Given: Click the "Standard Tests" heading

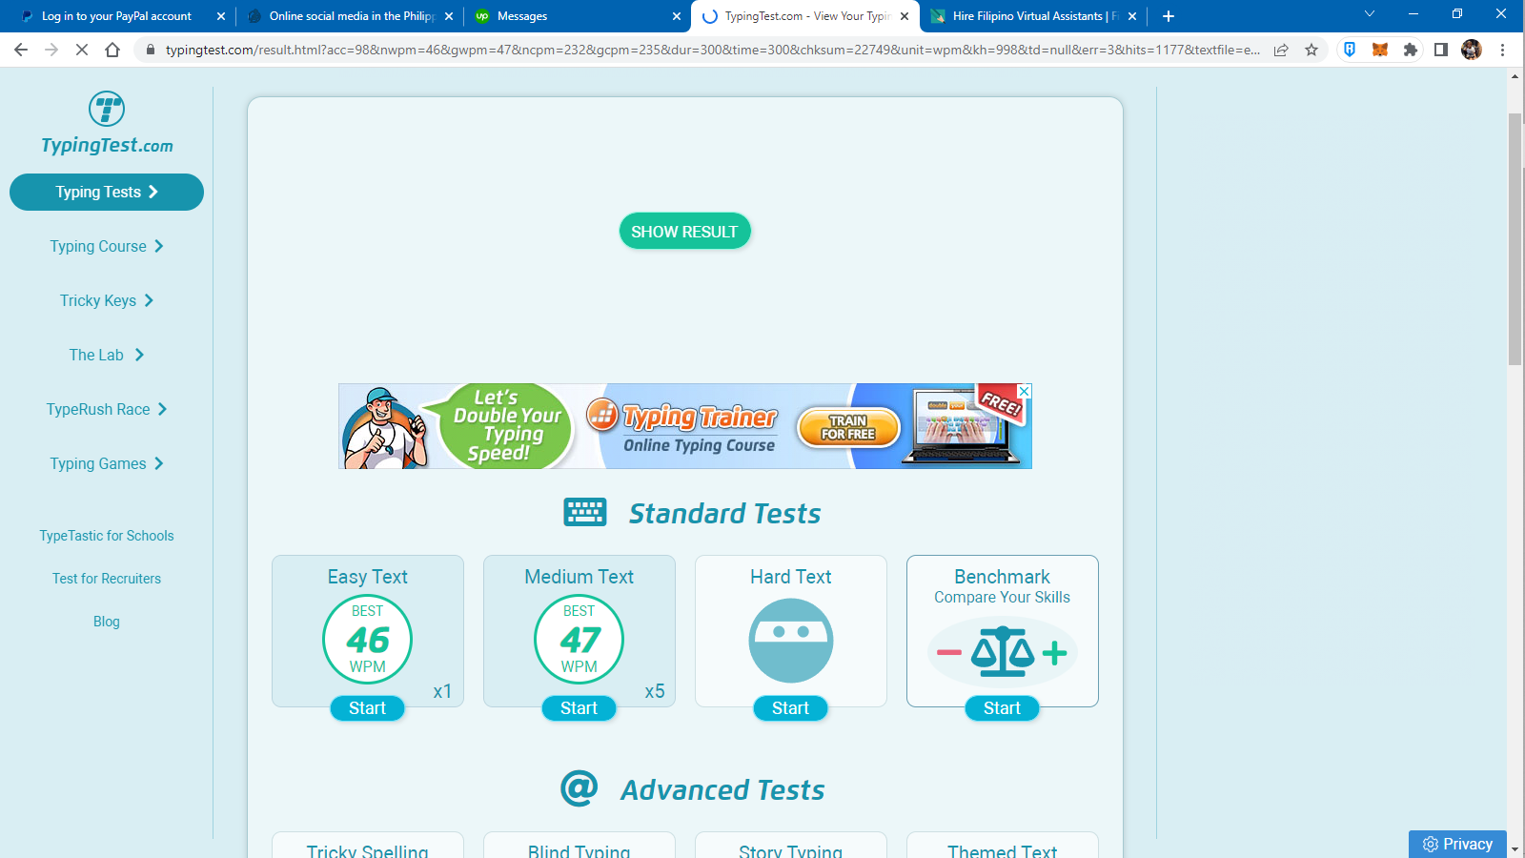Looking at the screenshot, I should click(725, 513).
